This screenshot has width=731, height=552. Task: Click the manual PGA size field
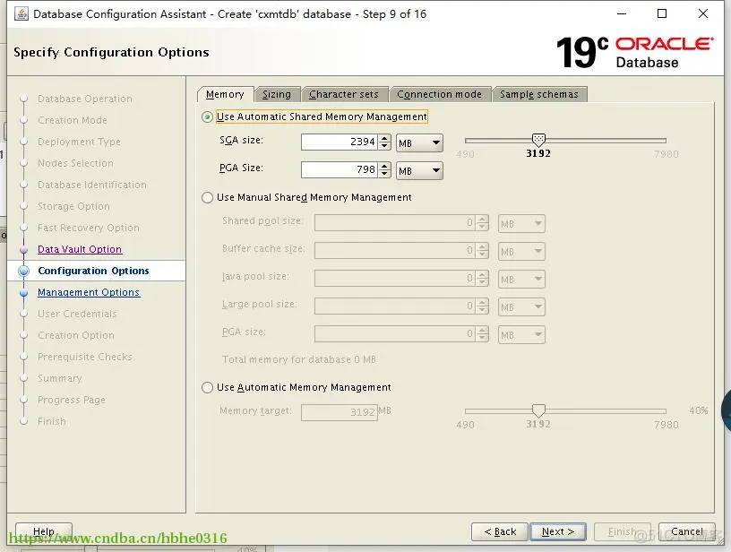point(395,334)
